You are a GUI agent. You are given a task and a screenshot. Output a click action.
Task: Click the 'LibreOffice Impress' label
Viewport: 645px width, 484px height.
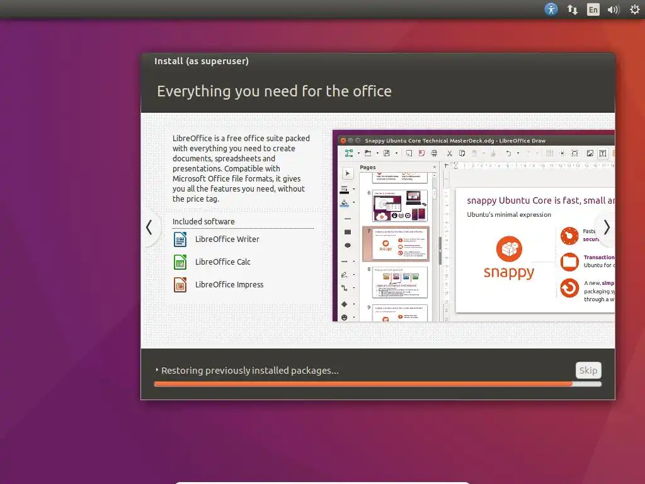[x=229, y=284]
